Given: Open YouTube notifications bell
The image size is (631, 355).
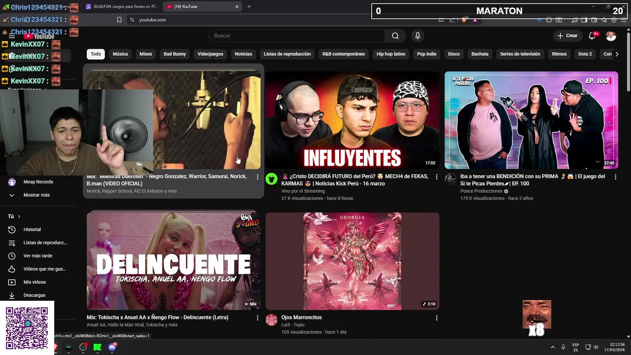Looking at the screenshot, I should pyautogui.click(x=593, y=35).
